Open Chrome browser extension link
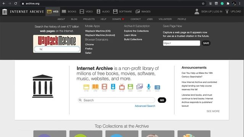Image resolution: width=244 pixels, height=137 pixels. 90,45
